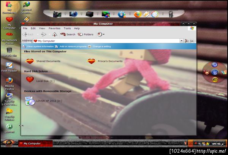Select the My Computer heart desktop icon

[x=9, y=23]
